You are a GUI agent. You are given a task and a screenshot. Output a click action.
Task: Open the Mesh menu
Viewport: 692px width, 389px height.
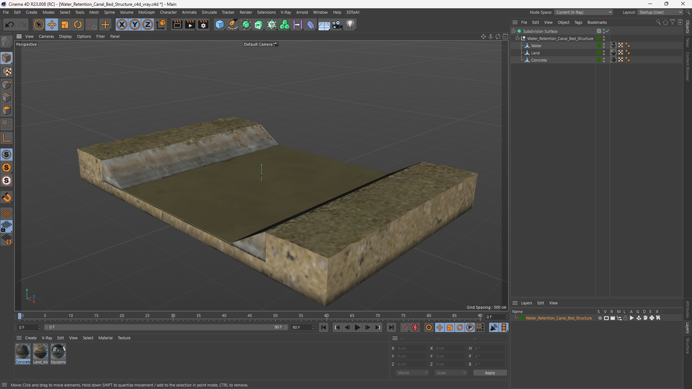click(94, 12)
